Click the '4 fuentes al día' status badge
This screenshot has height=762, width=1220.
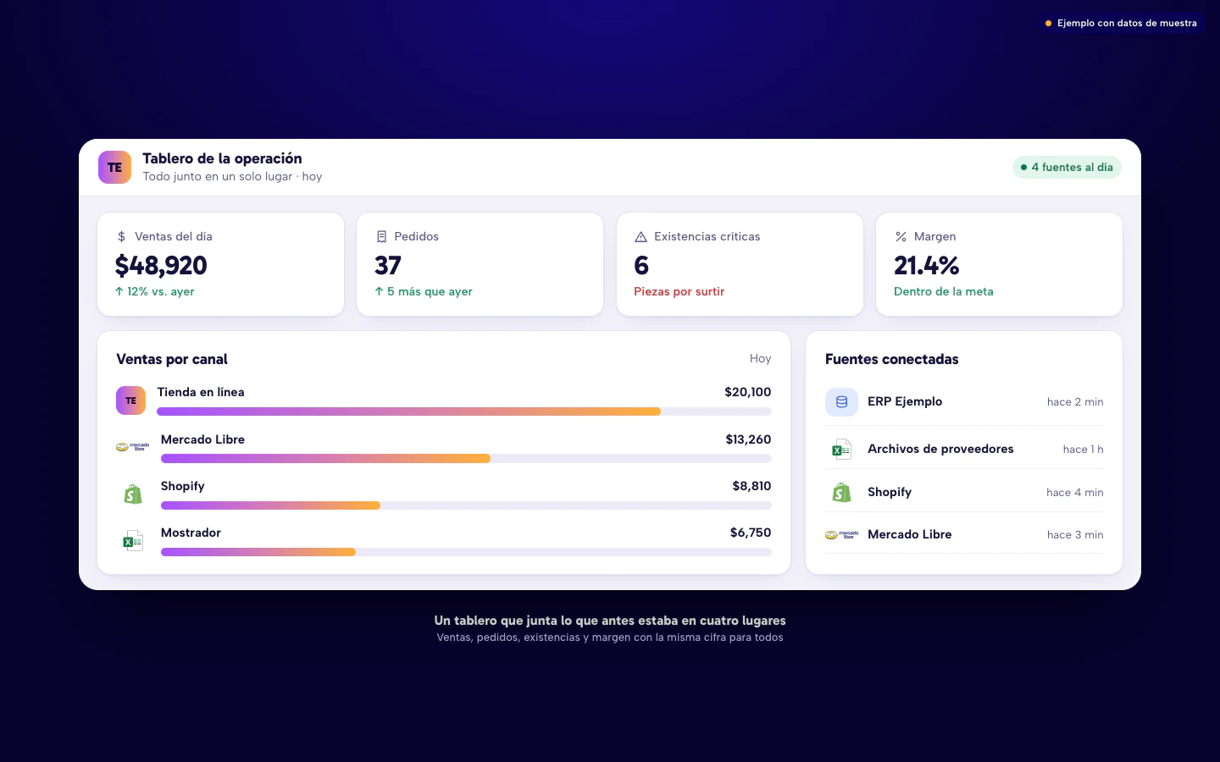click(x=1067, y=168)
